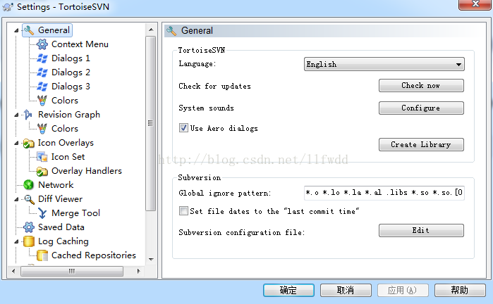Select Dialogs 3 tree label

(x=71, y=87)
